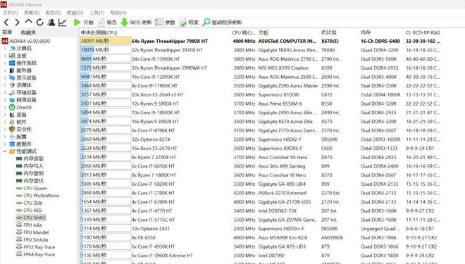This screenshot has height=264, width=465.
Task: Select the 设备 devices icon
Action: [x=12, y=115]
